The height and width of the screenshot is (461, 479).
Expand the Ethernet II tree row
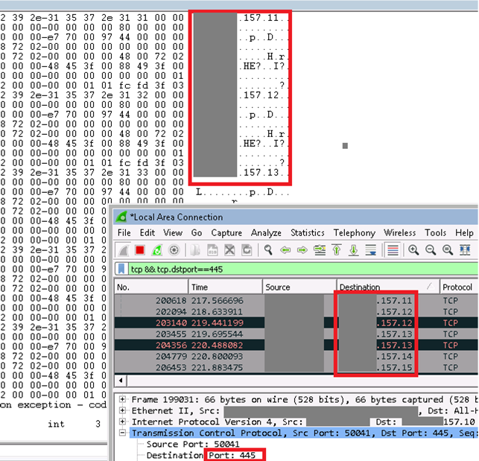[122, 410]
